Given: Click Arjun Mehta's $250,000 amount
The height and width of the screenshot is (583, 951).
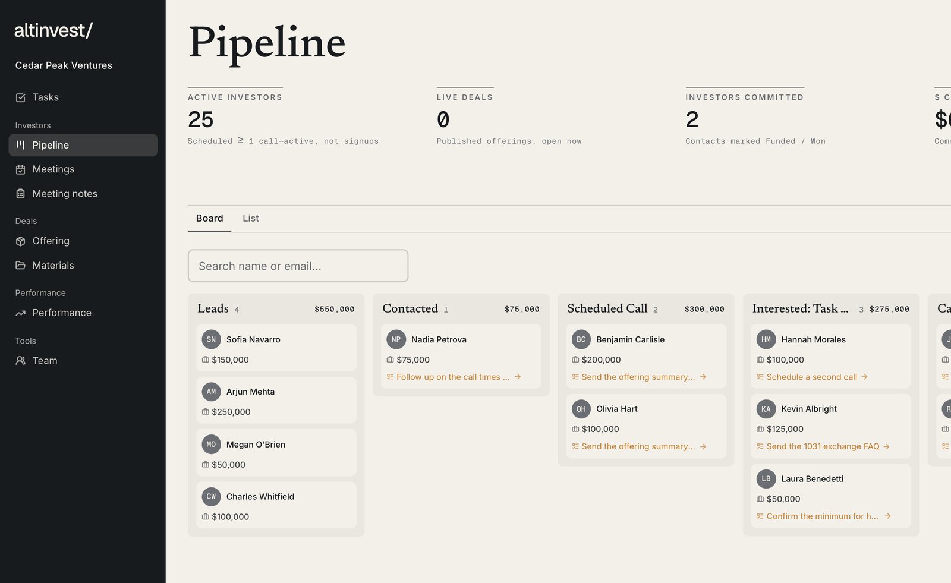Looking at the screenshot, I should pyautogui.click(x=231, y=412).
